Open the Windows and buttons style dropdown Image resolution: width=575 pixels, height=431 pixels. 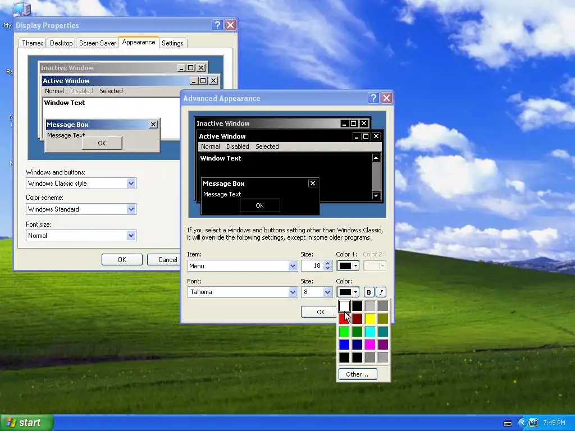click(x=131, y=184)
